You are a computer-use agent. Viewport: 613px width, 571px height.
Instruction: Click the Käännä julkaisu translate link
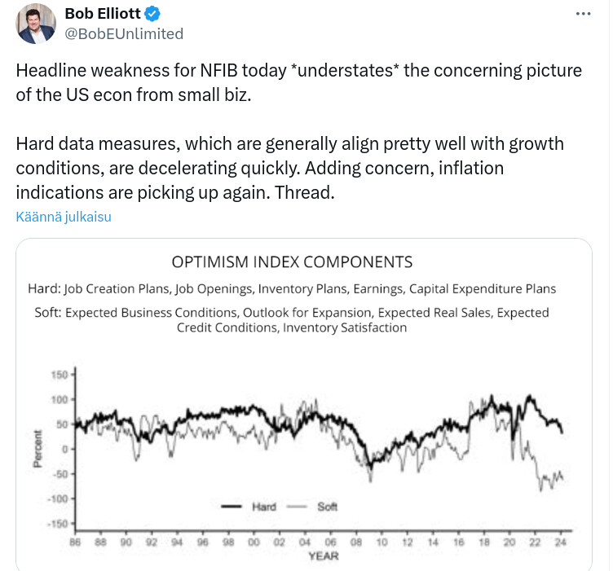64,217
